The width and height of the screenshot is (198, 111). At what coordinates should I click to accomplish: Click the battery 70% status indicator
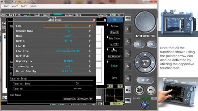tap(113, 15)
